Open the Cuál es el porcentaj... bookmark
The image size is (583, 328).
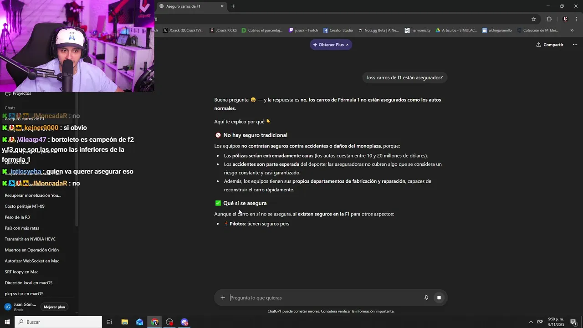click(x=262, y=31)
